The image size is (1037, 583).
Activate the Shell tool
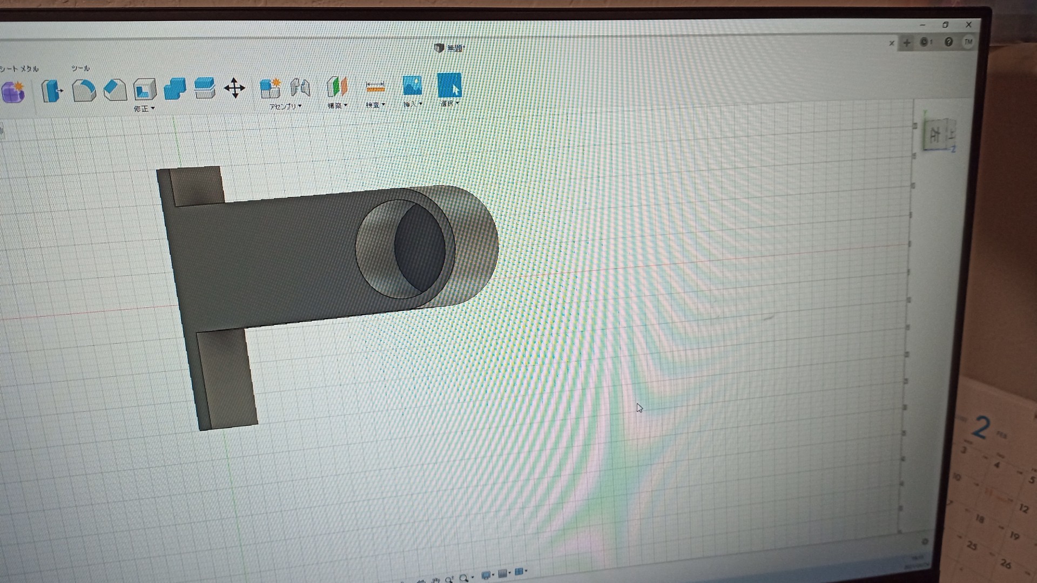tap(144, 89)
